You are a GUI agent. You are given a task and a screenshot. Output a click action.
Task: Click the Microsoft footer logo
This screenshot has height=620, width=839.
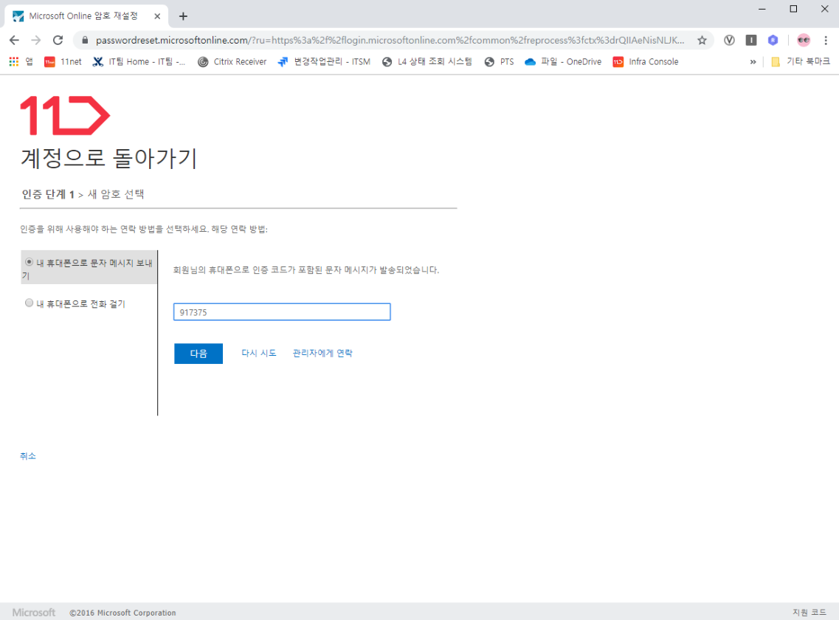point(34,612)
